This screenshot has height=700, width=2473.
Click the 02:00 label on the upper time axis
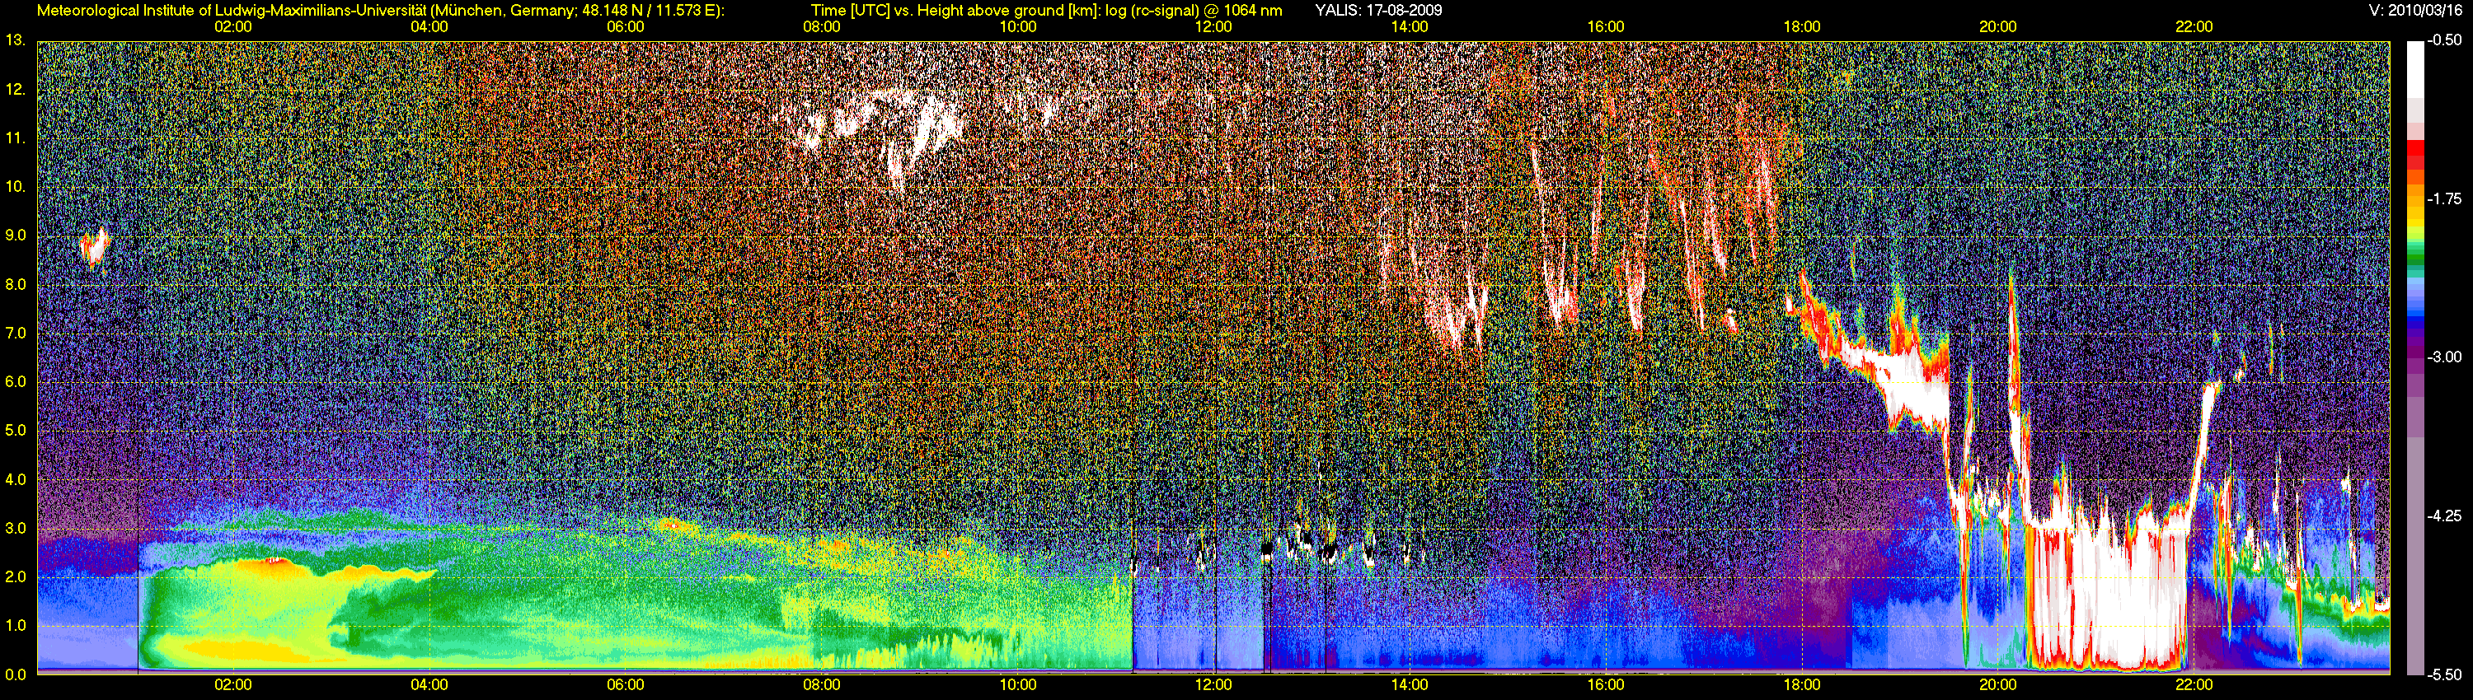point(232,27)
